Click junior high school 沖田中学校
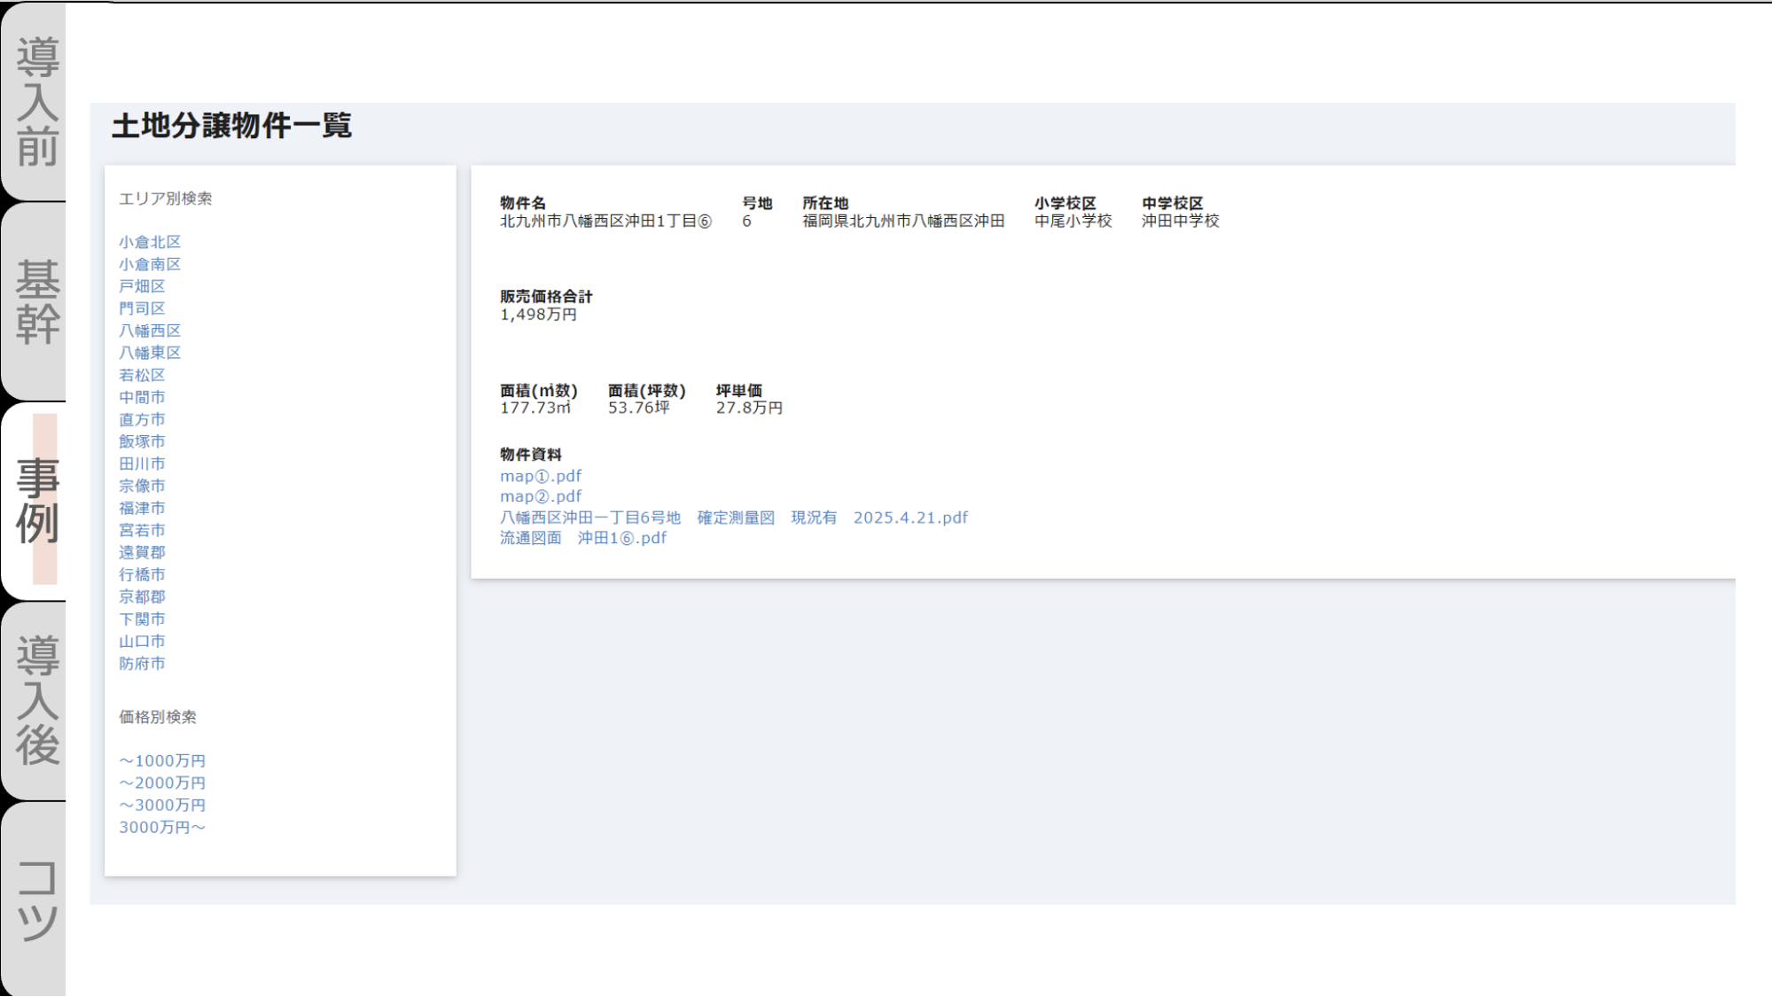 click(x=1180, y=221)
